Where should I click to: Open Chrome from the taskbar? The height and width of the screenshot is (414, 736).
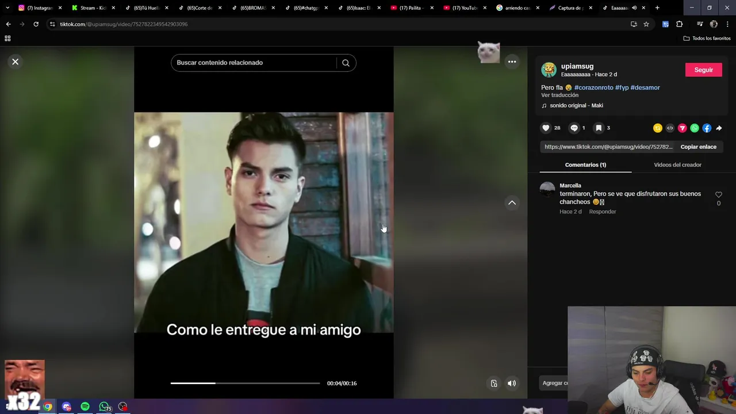48,407
